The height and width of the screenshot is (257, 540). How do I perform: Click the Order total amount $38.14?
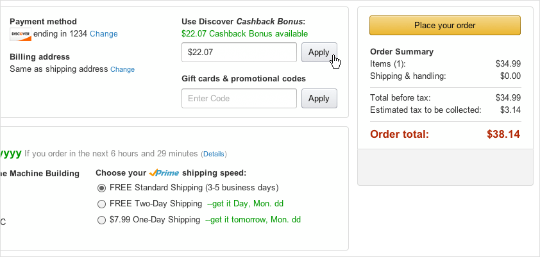tap(503, 135)
